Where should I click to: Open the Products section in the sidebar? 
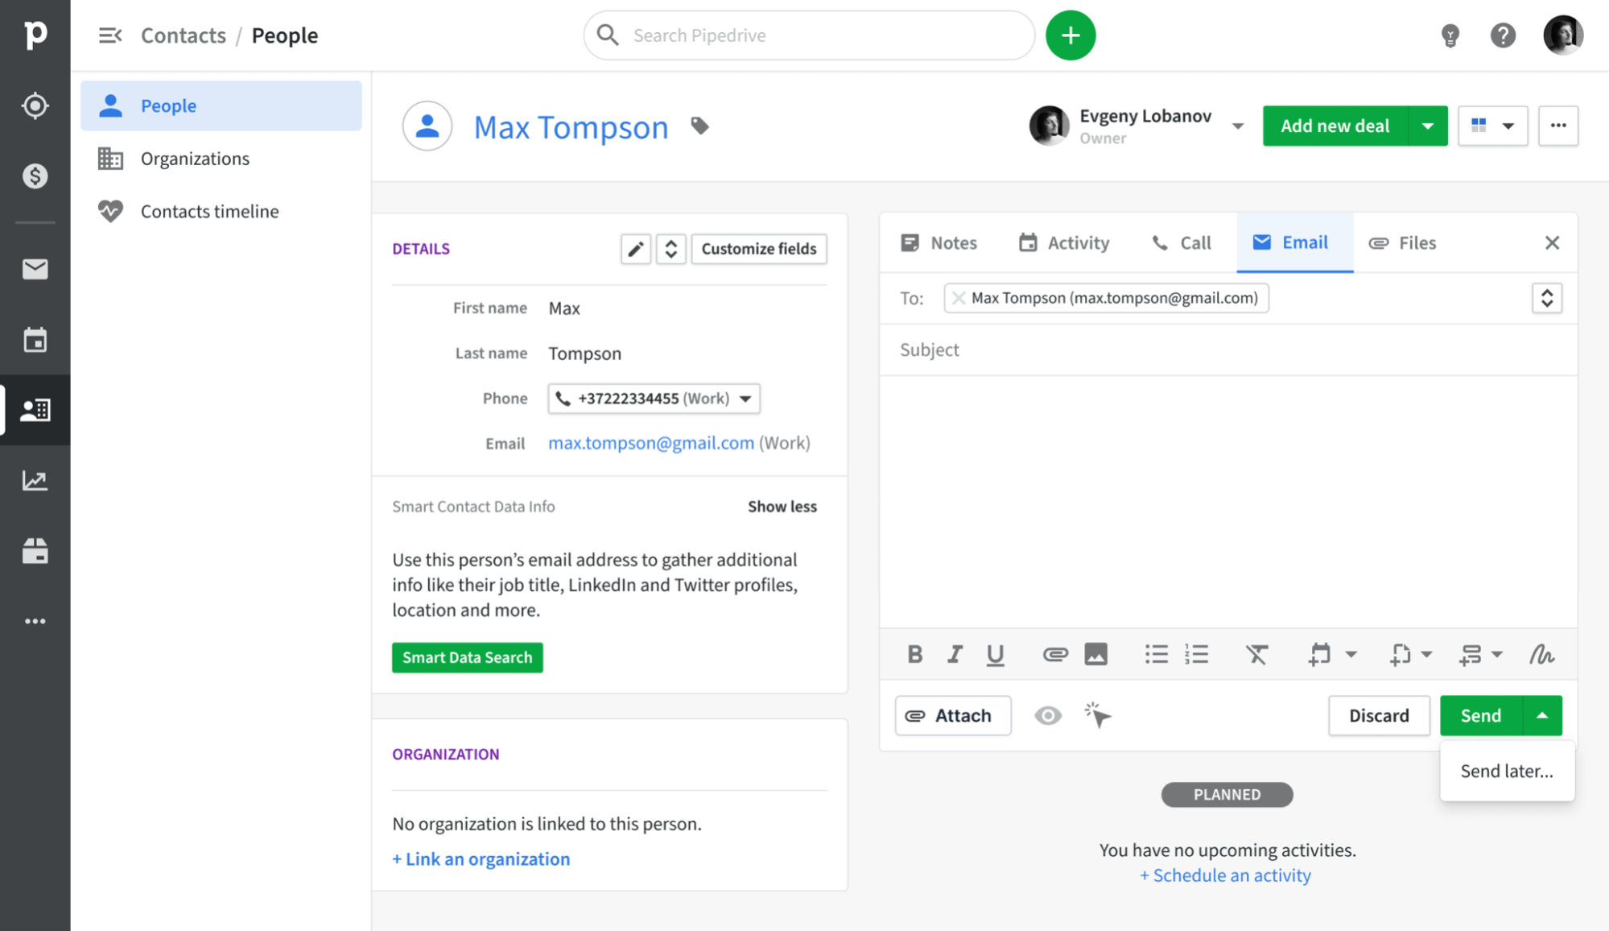35,551
